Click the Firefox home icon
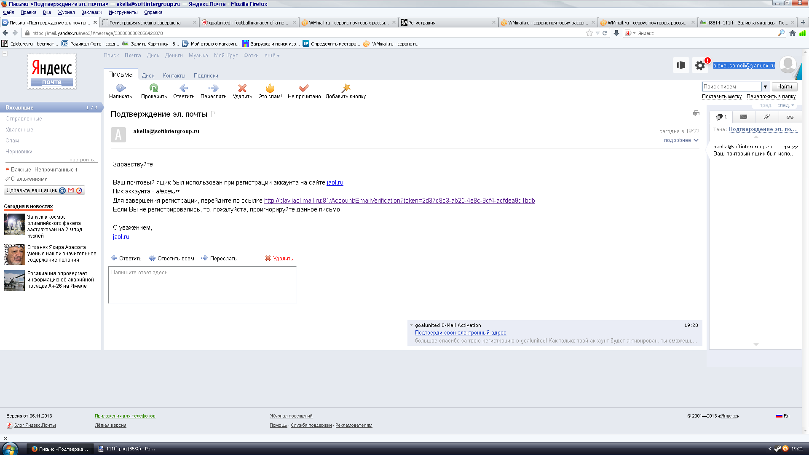Viewport: 809px width, 455px height. [x=793, y=33]
